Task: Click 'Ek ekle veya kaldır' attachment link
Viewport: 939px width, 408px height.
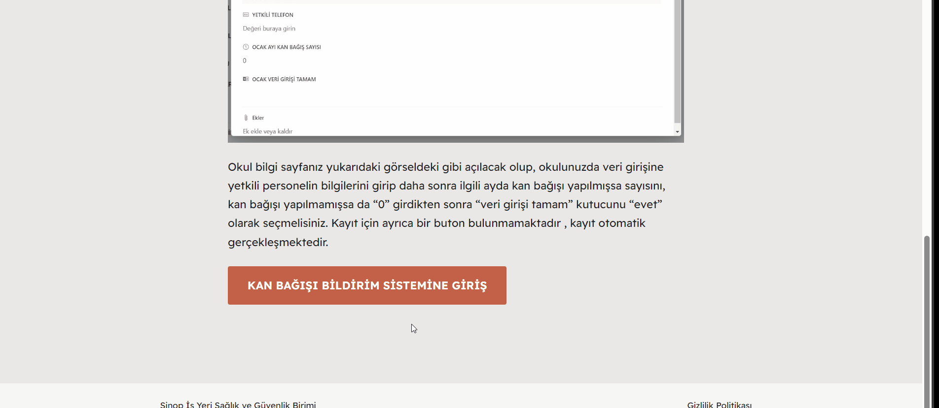Action: 267,131
